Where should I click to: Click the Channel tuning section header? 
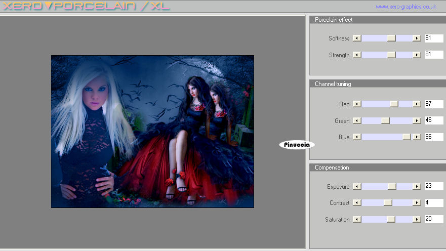[378, 84]
